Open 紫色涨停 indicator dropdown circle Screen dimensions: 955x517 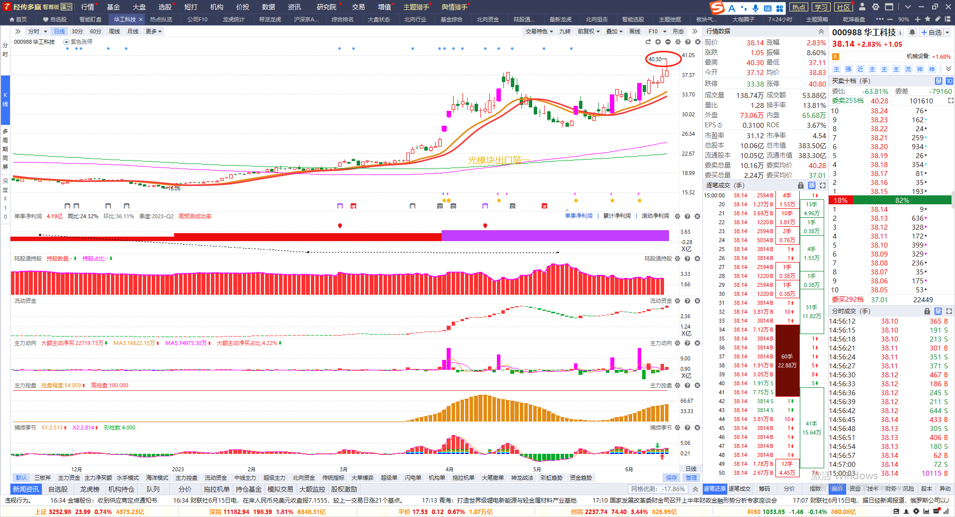tap(67, 42)
